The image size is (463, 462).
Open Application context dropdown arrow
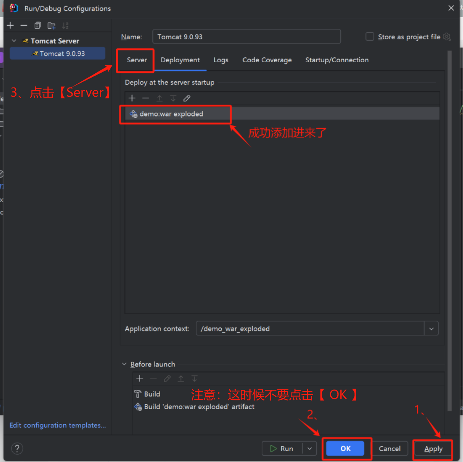431,329
